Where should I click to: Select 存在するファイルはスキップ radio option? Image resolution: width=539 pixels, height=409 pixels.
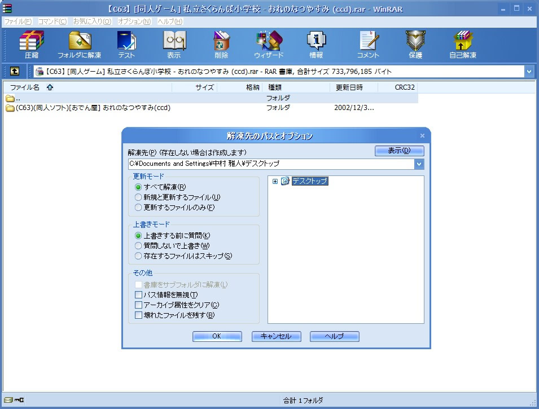138,256
